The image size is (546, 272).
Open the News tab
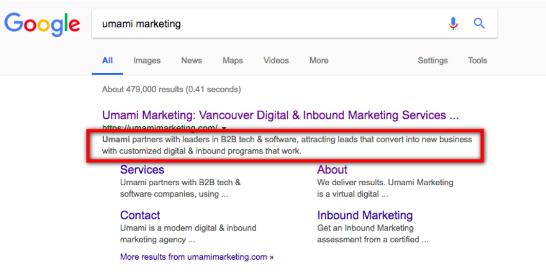pyautogui.click(x=191, y=61)
